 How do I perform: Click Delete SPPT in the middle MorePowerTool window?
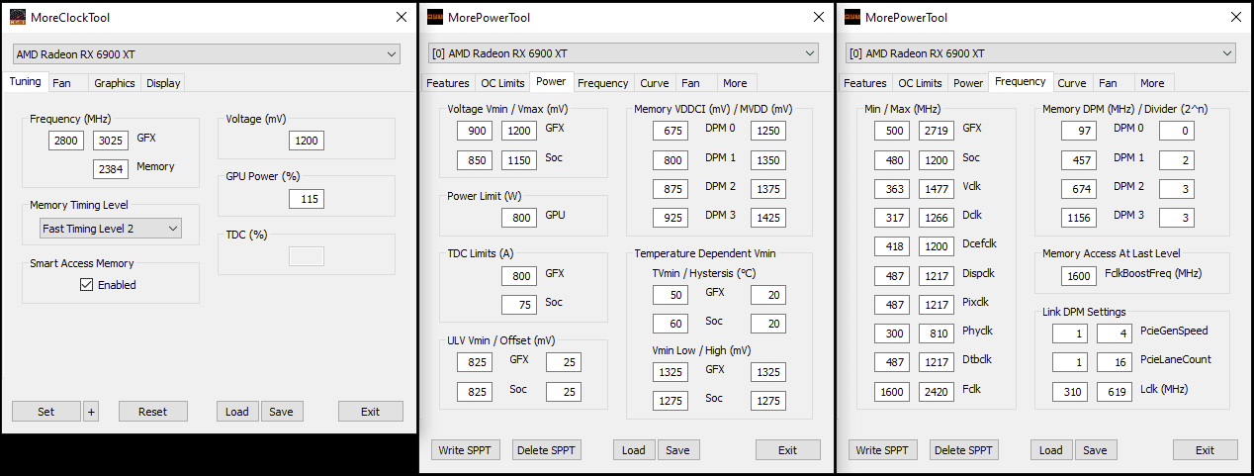tap(547, 450)
